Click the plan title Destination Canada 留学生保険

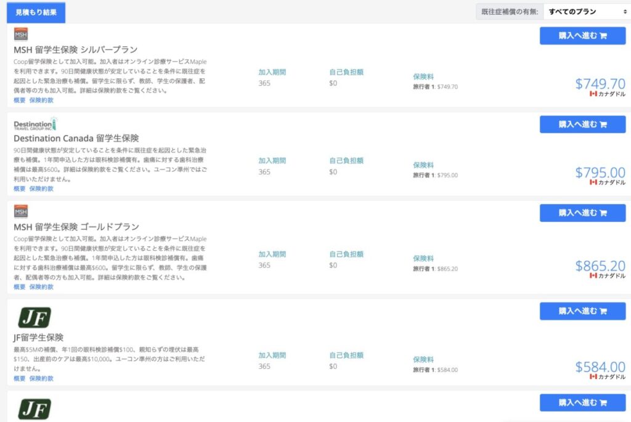click(x=76, y=139)
